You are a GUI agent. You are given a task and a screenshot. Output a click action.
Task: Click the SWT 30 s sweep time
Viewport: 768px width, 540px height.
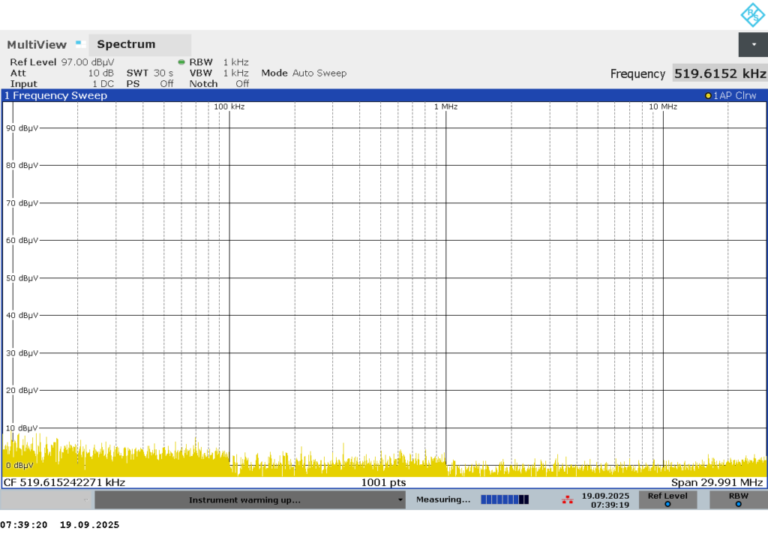[149, 73]
